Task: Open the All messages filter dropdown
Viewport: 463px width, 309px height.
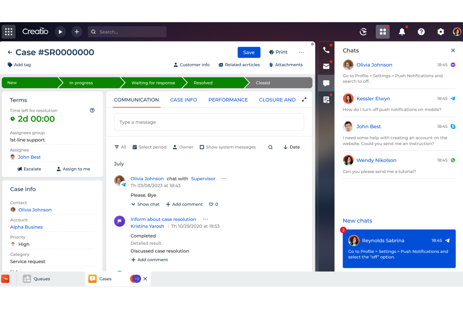Action: [120, 147]
